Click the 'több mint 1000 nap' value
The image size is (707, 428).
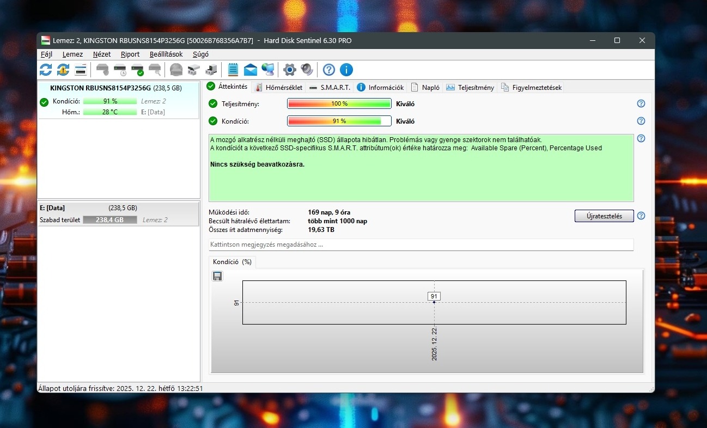(338, 221)
